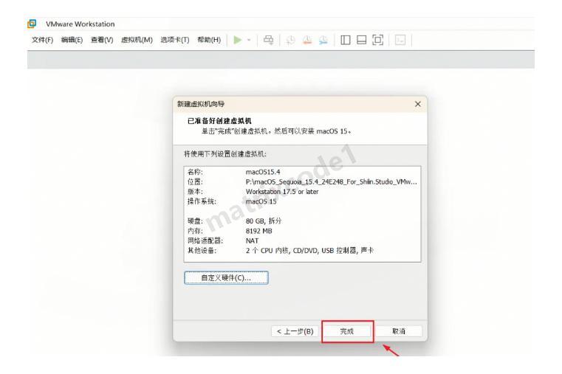Select the NAT network adapter value
The width and height of the screenshot is (562, 374).
pyautogui.click(x=252, y=241)
